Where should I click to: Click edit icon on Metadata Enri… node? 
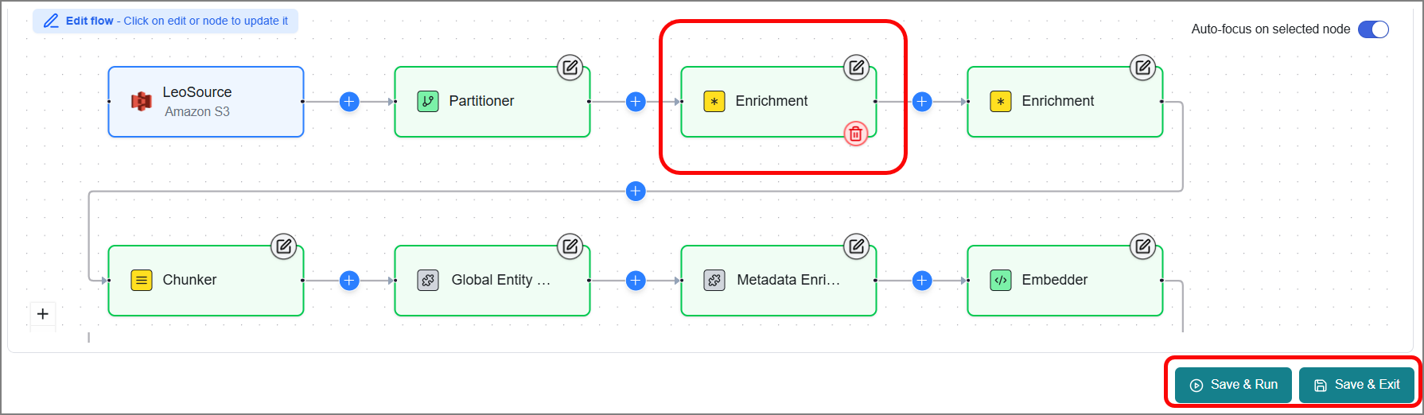[856, 246]
